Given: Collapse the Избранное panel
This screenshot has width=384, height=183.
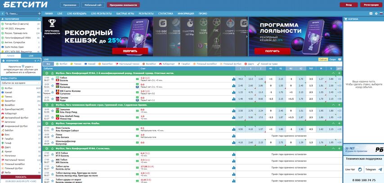Looking at the screenshot, I should point(39,61).
